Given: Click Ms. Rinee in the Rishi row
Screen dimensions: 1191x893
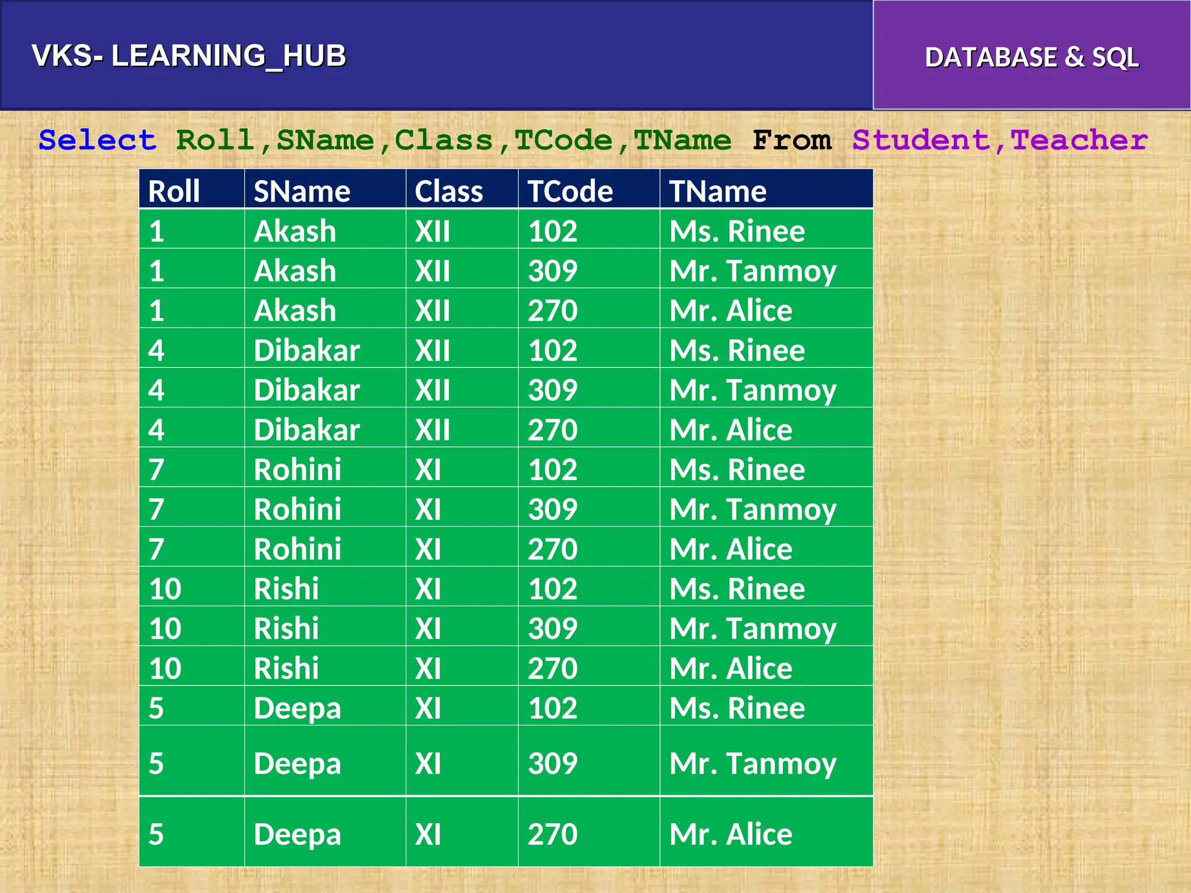Looking at the screenshot, I should point(737,589).
